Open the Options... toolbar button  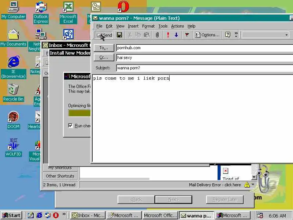[207, 35]
